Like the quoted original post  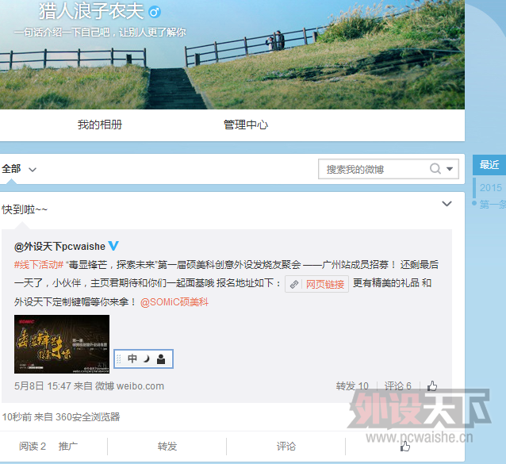[x=432, y=385]
